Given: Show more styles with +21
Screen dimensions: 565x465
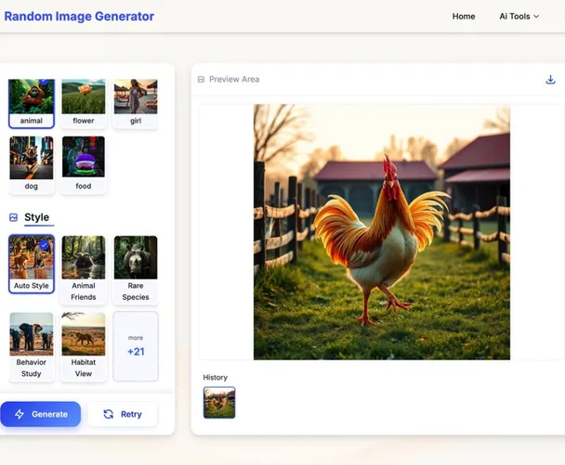Looking at the screenshot, I should [136, 346].
